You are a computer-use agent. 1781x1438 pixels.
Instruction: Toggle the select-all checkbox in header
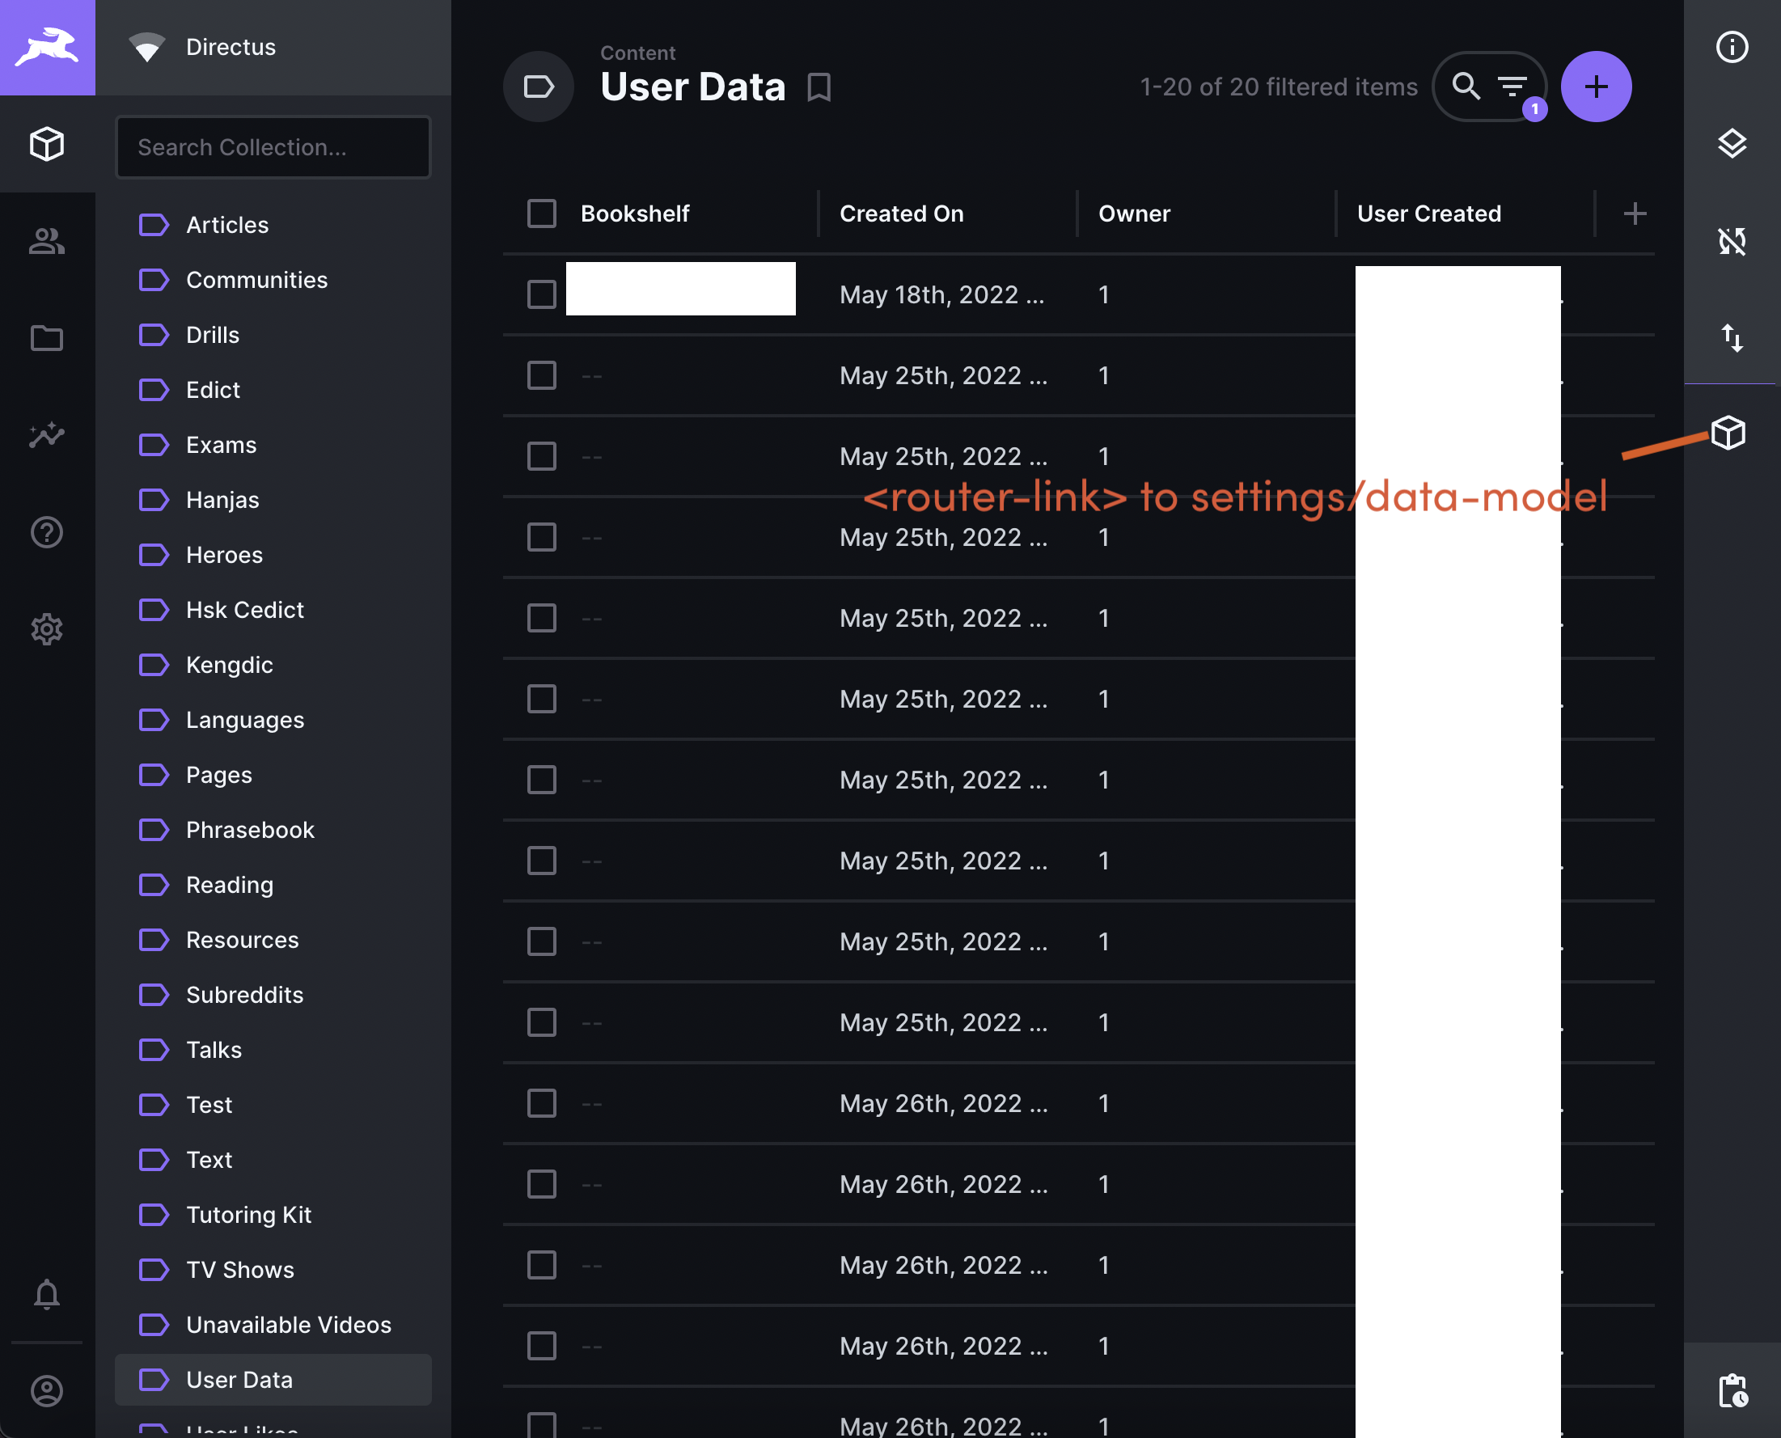coord(542,214)
